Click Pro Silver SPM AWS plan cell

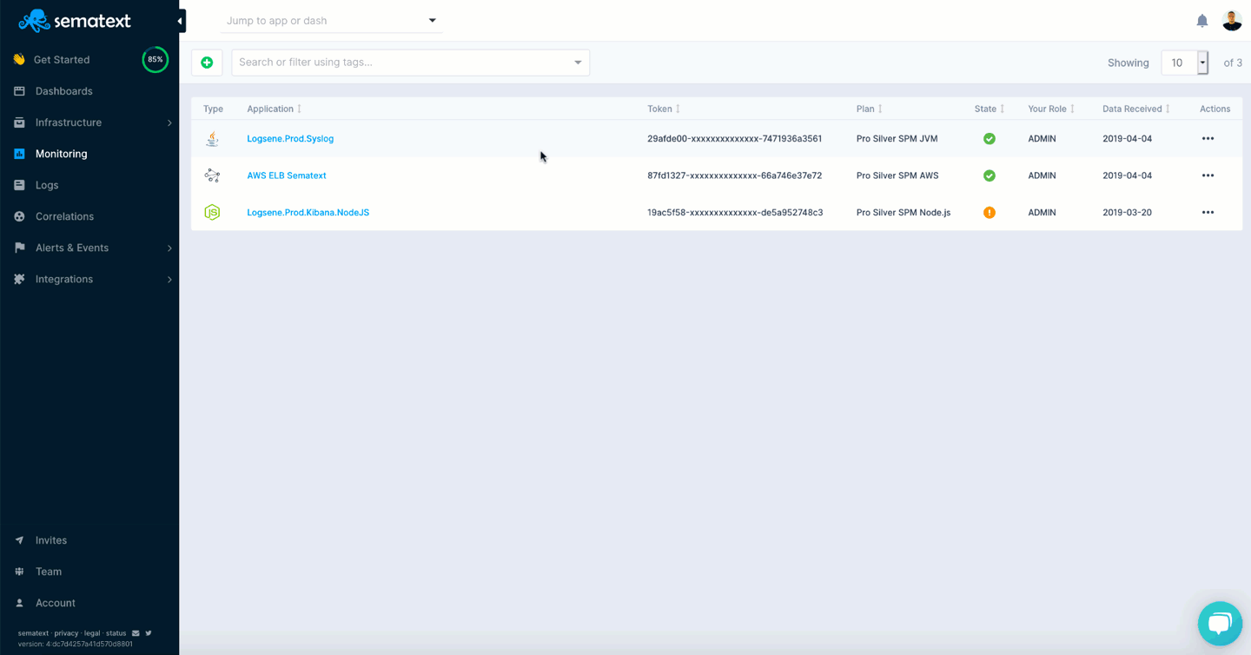click(x=897, y=175)
